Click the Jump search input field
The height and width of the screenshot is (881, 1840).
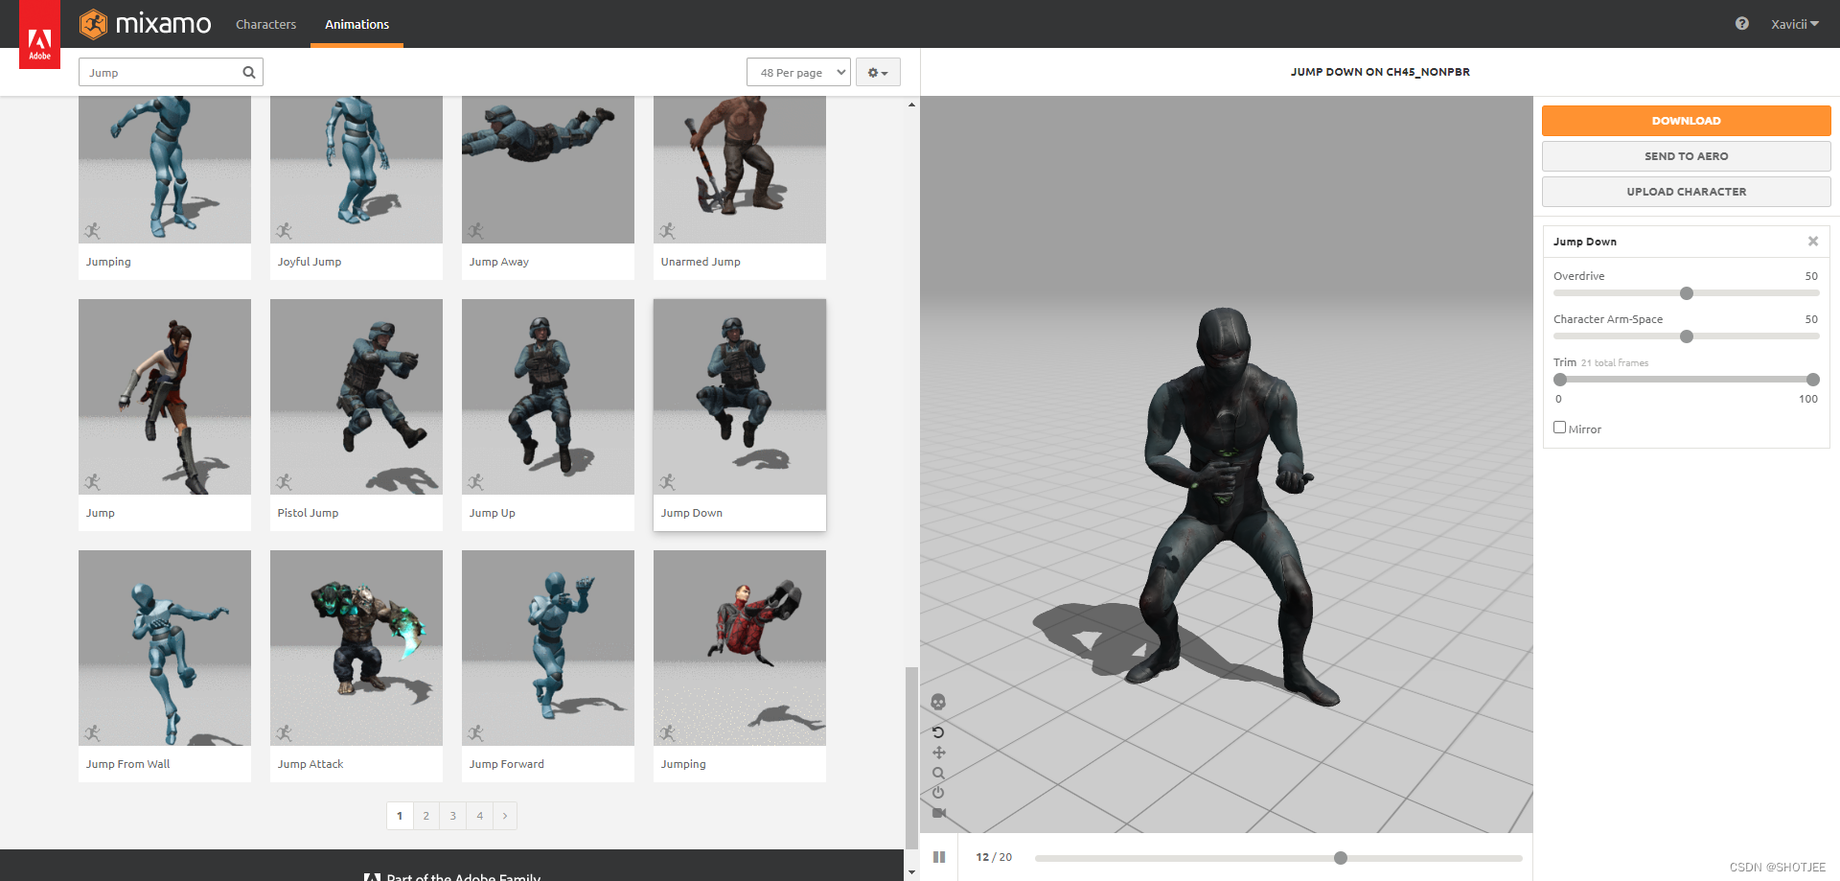(x=171, y=73)
